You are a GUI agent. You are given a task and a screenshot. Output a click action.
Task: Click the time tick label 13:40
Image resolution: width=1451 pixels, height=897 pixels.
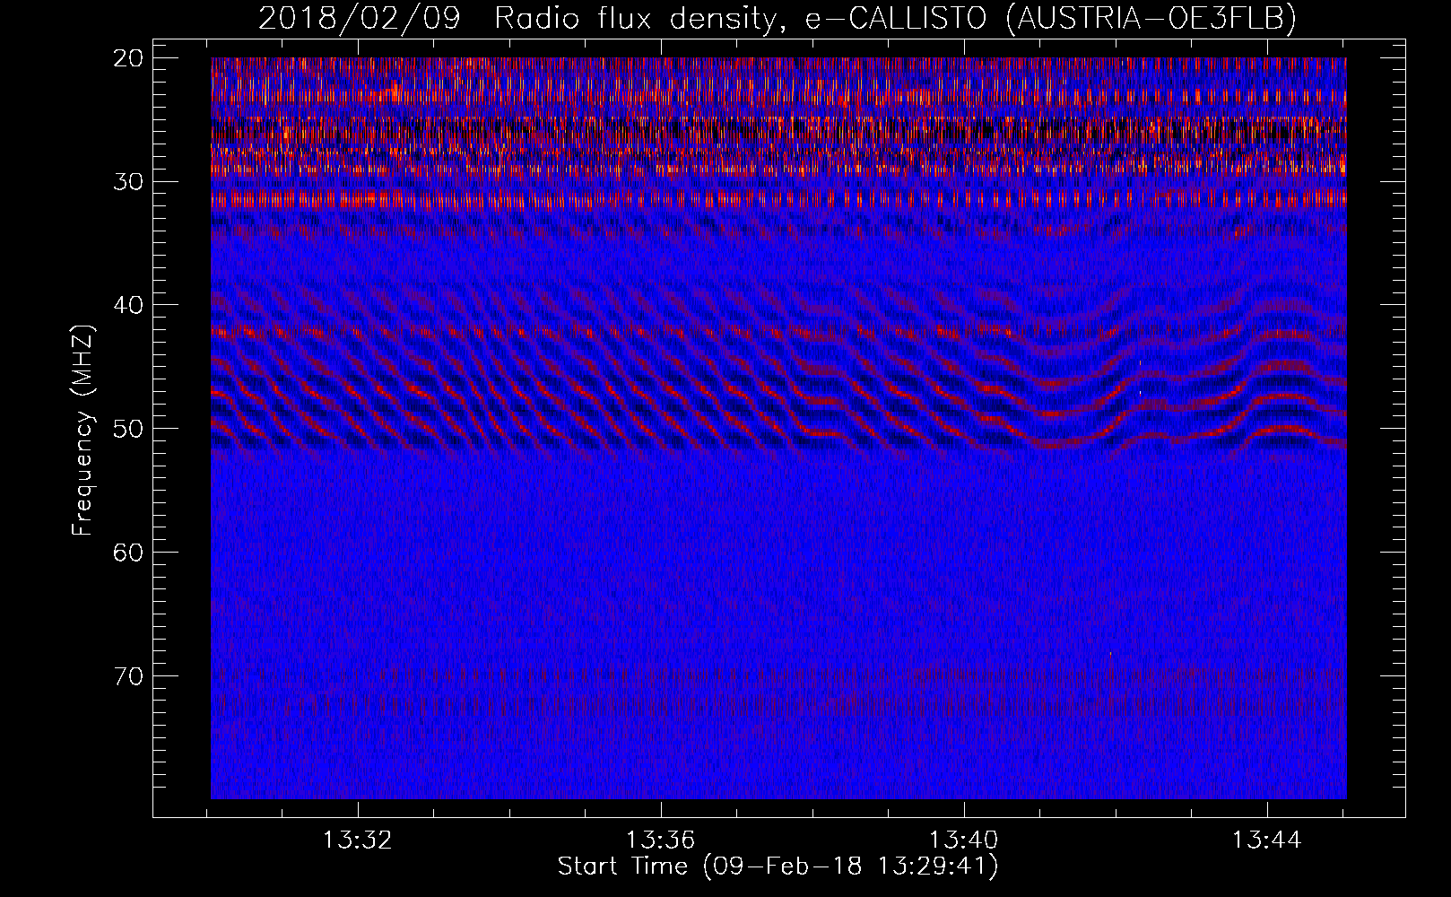pos(963,840)
